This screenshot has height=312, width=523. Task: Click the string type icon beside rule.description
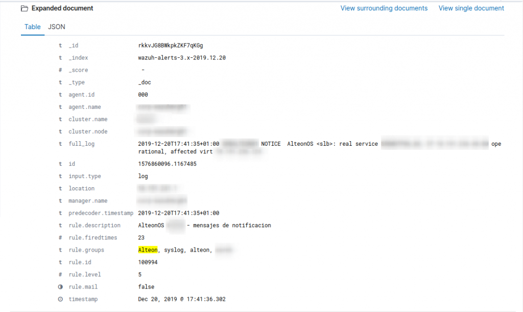[60, 226]
